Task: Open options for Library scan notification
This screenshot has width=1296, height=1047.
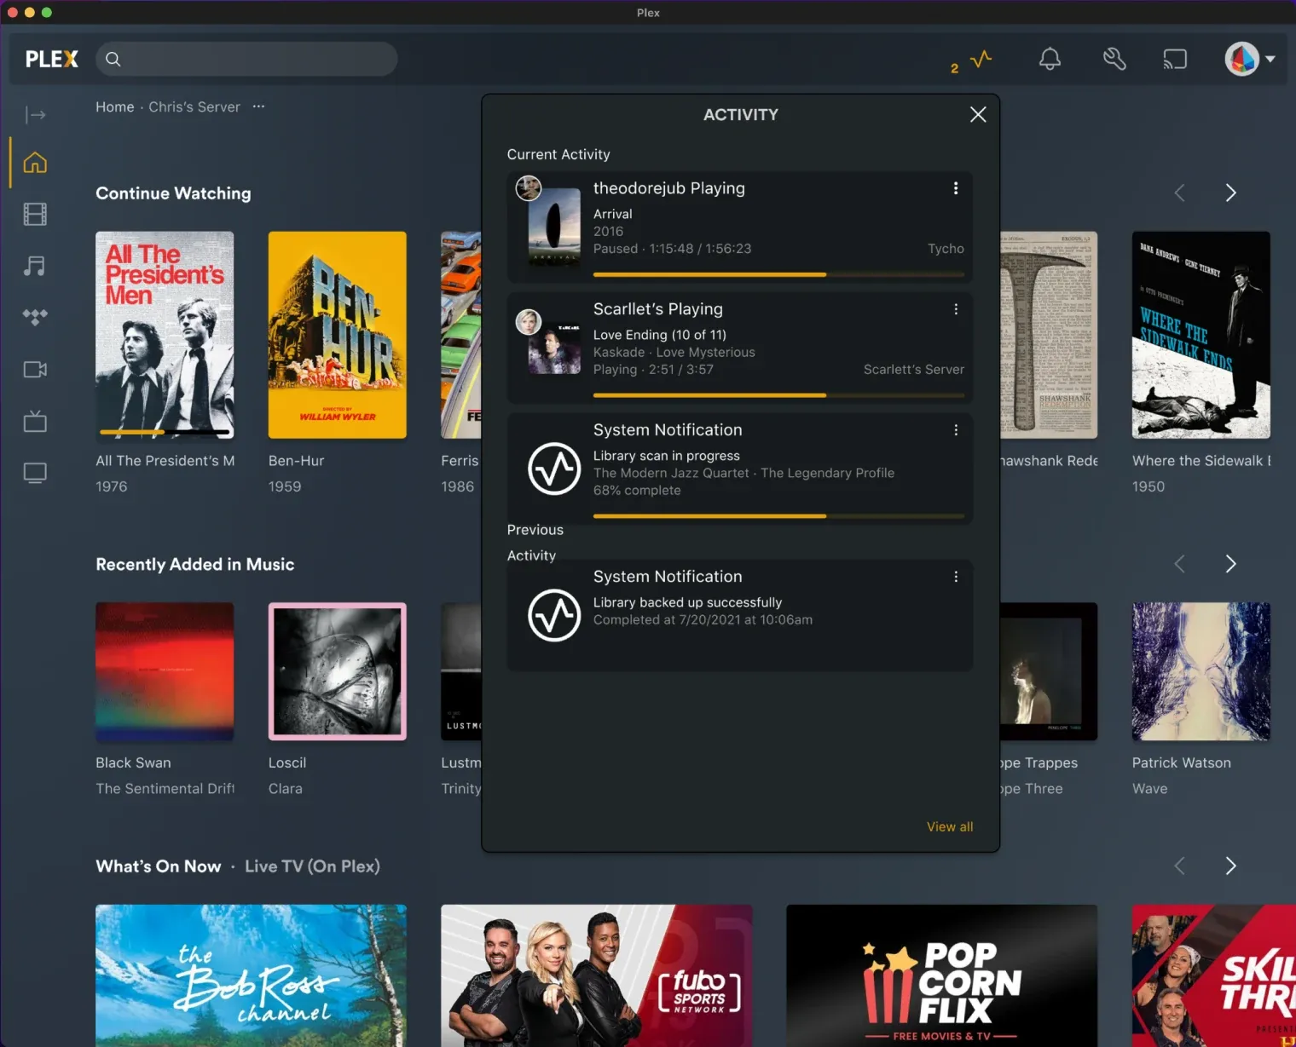Action: click(x=956, y=430)
